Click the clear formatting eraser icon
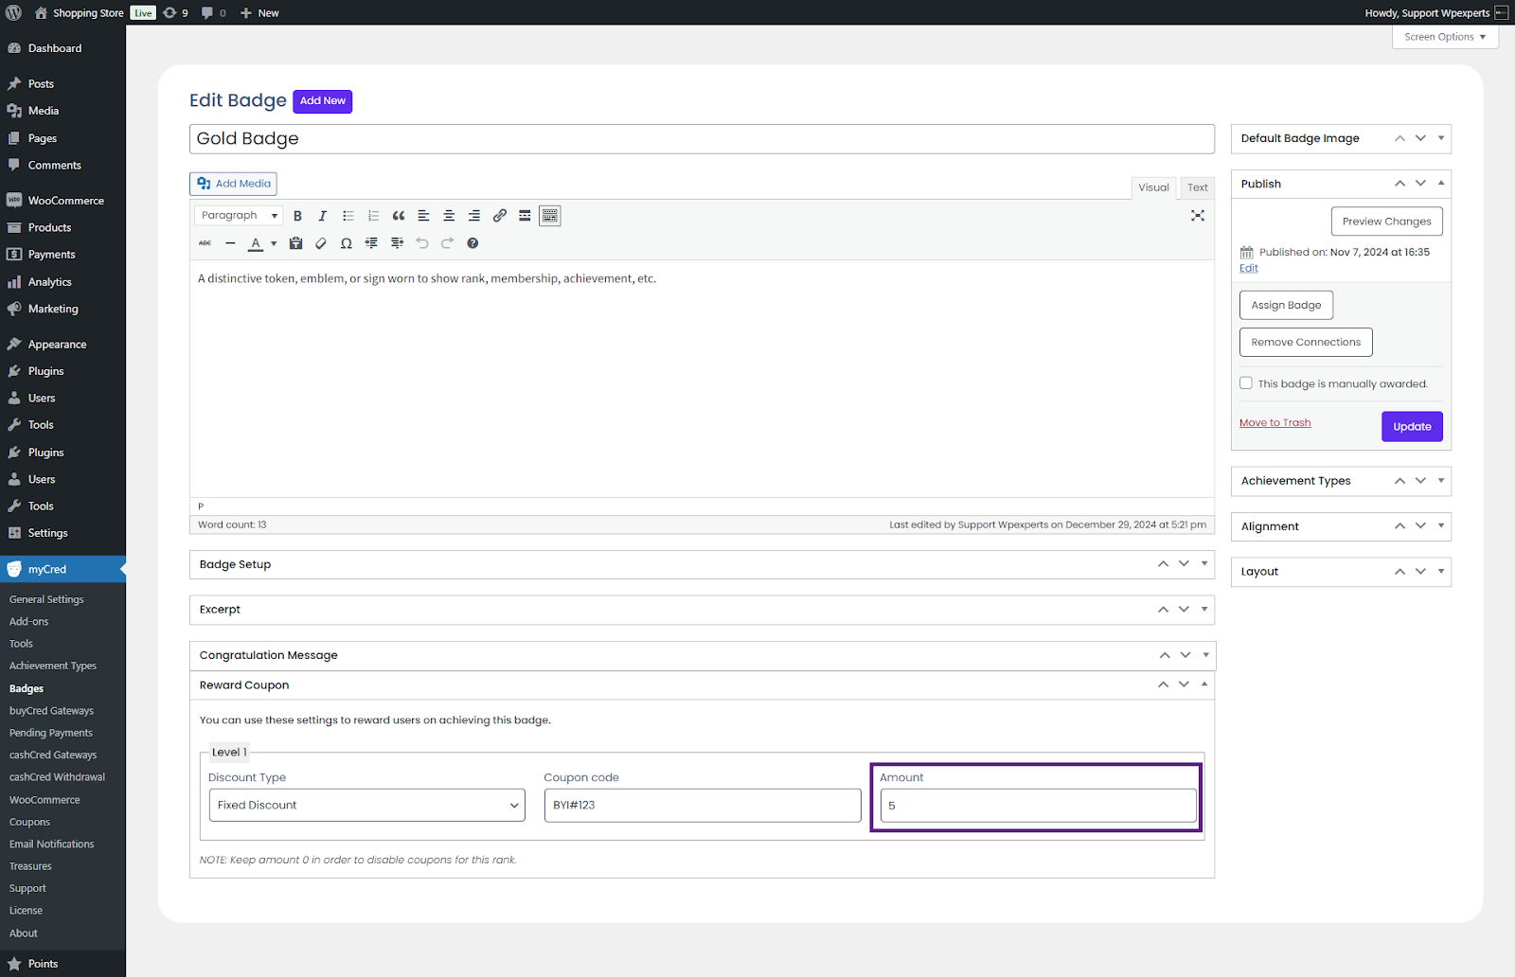The image size is (1515, 977). [321, 243]
